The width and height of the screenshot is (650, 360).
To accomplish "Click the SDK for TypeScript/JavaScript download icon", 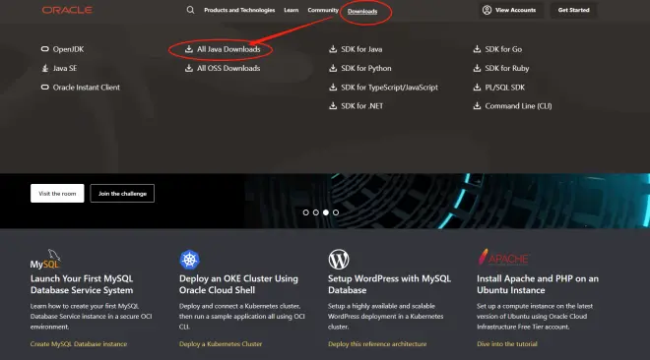I will pos(333,87).
